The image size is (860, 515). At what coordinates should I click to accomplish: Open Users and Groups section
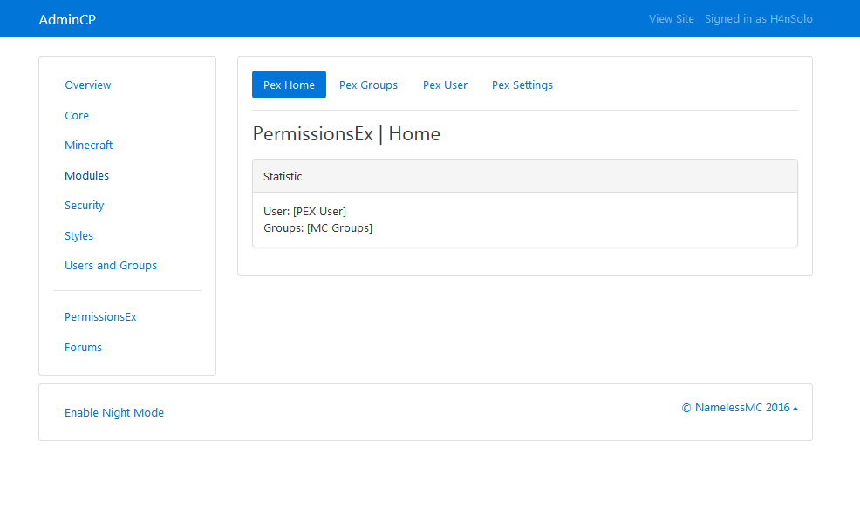click(x=111, y=266)
